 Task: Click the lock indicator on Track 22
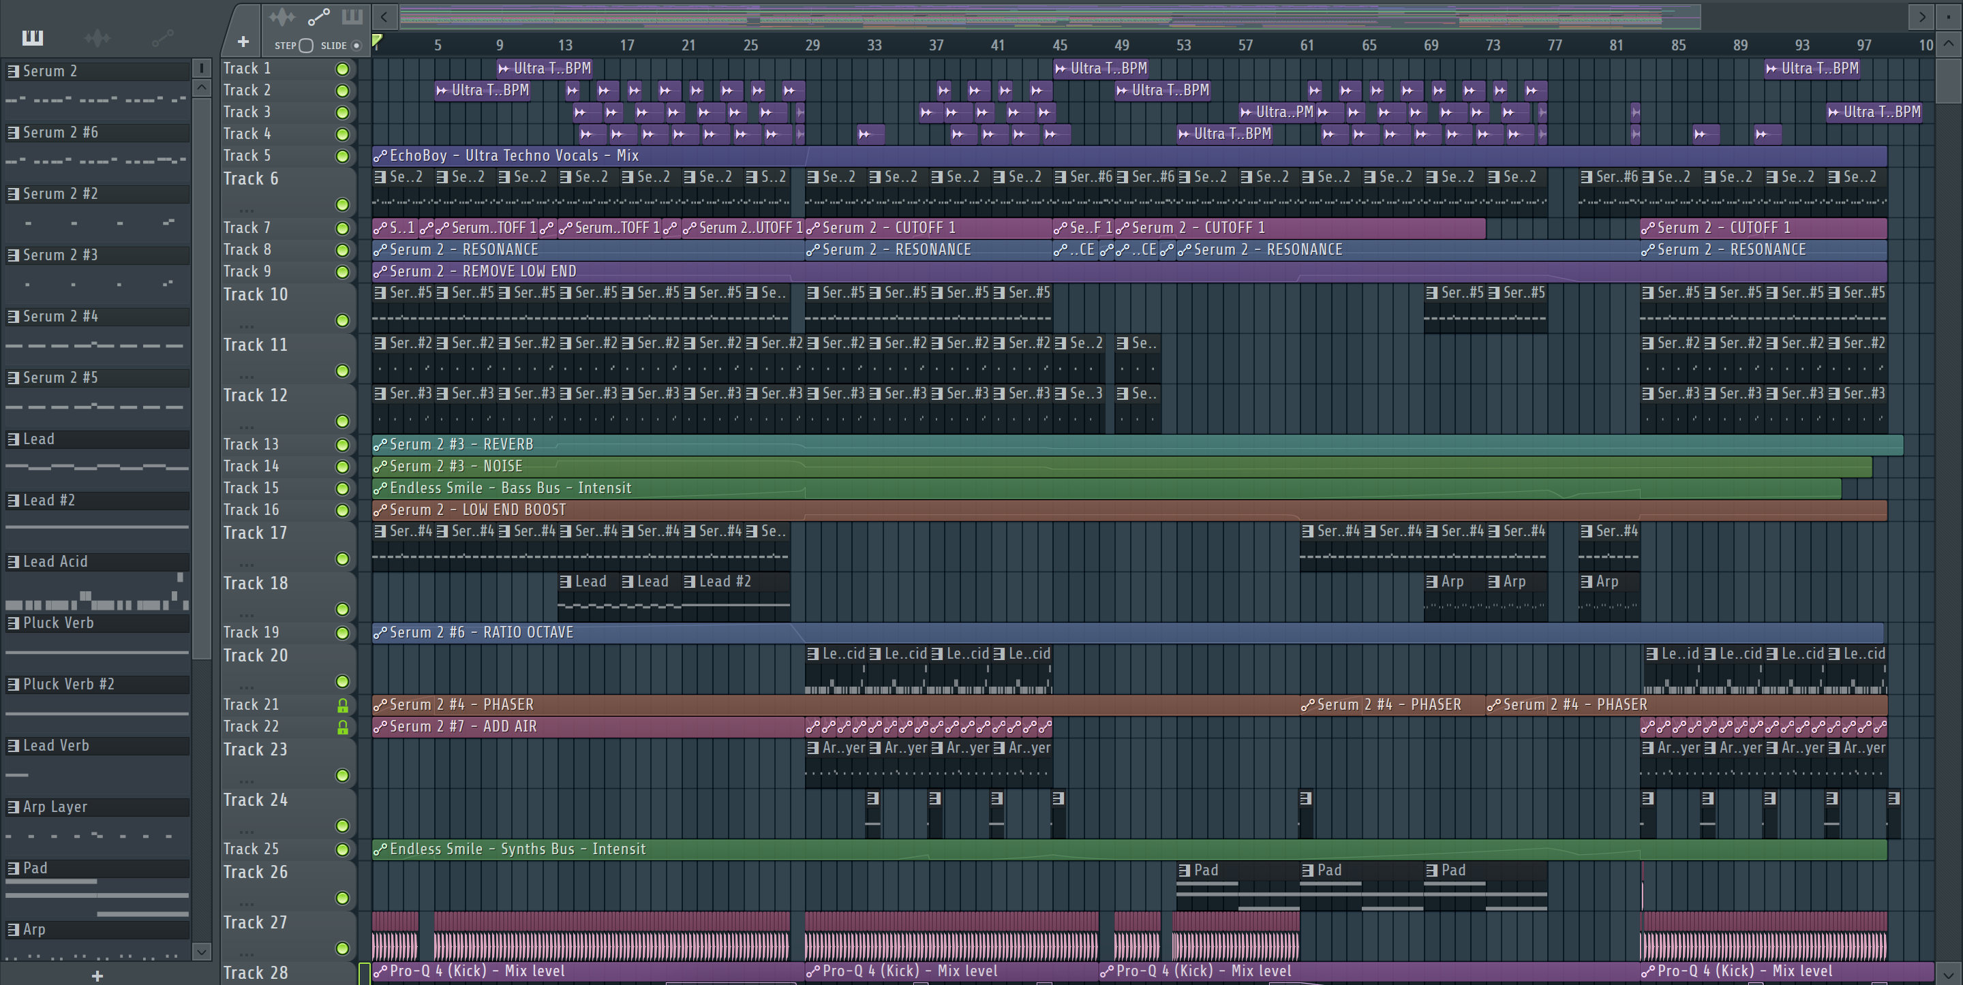point(343,728)
